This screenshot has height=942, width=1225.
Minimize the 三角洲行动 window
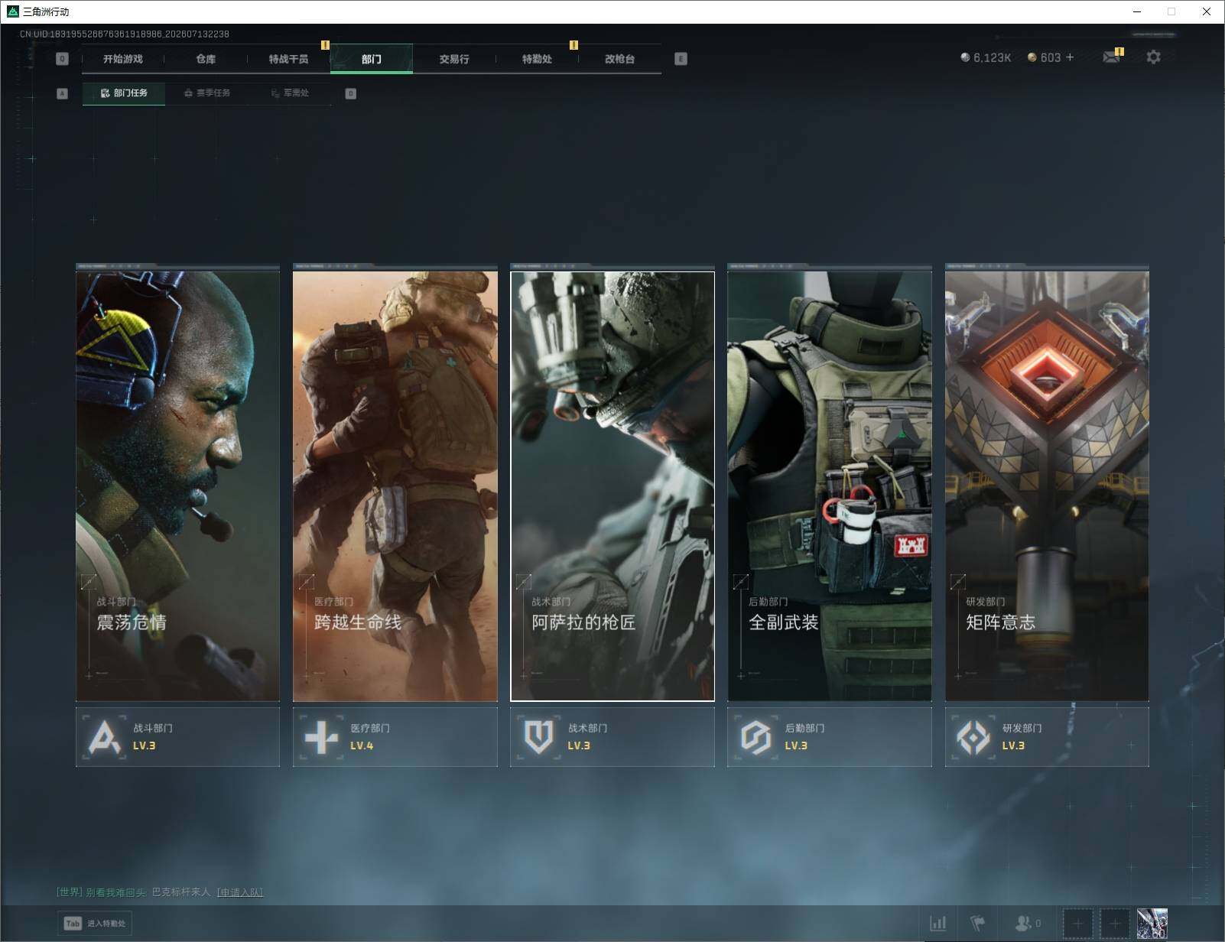click(1136, 11)
